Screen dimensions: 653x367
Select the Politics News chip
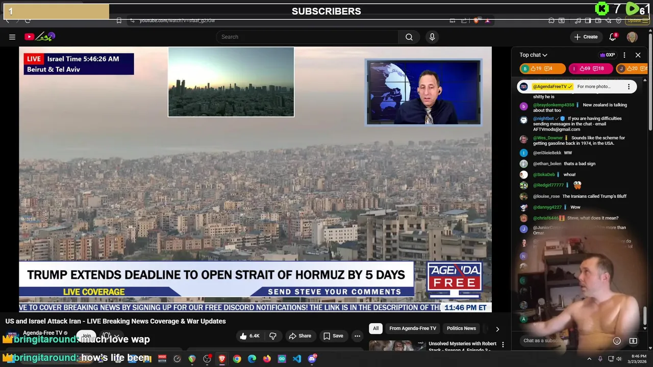point(461,328)
